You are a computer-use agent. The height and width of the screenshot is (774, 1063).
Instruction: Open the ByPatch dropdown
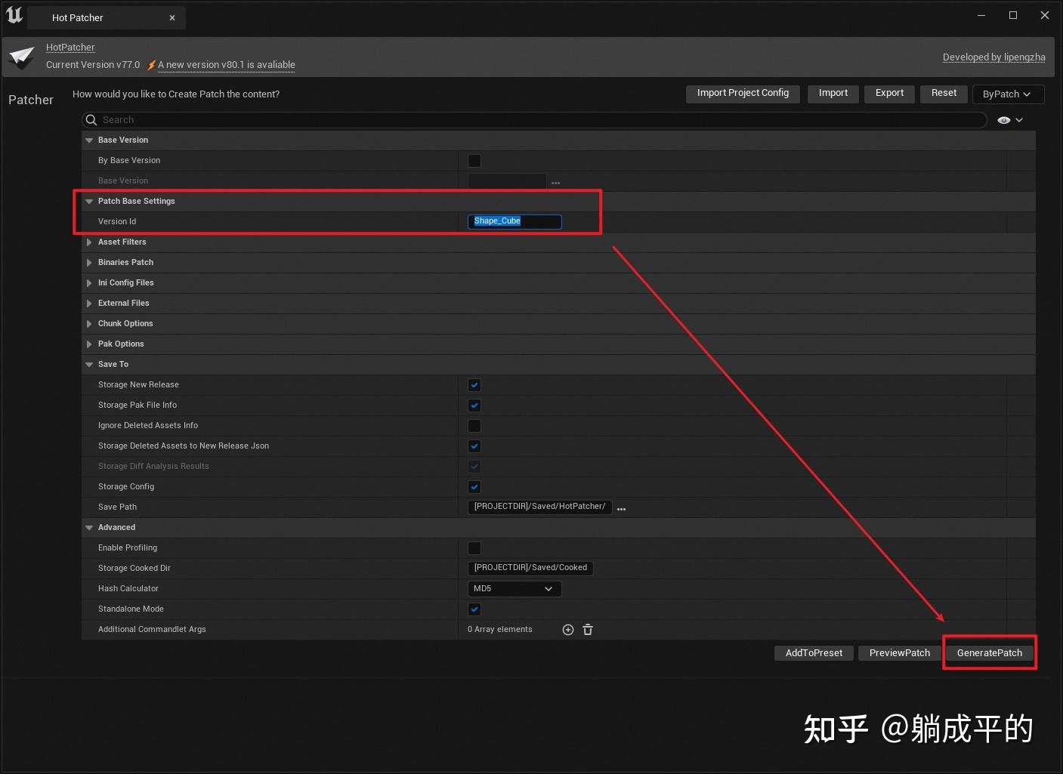tap(1008, 94)
